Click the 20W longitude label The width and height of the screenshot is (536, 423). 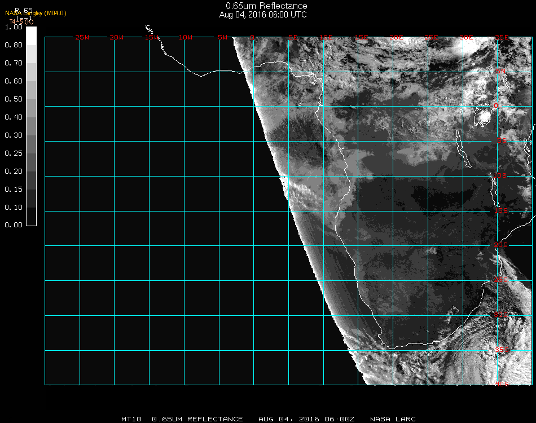pyautogui.click(x=117, y=37)
